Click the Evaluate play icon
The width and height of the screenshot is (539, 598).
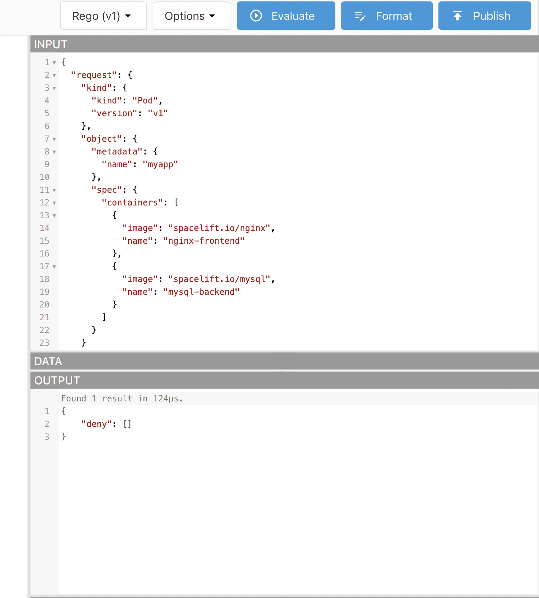click(256, 16)
